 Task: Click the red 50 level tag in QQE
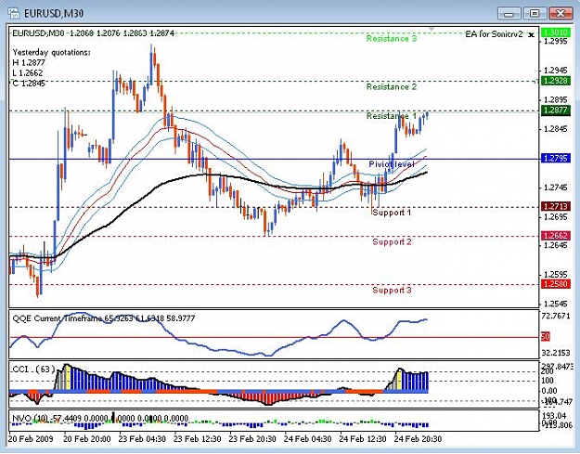tap(546, 337)
